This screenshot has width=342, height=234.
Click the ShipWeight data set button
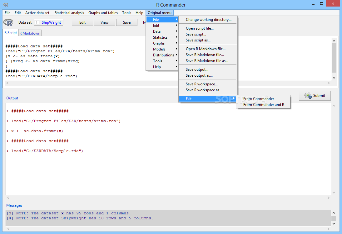[48, 22]
